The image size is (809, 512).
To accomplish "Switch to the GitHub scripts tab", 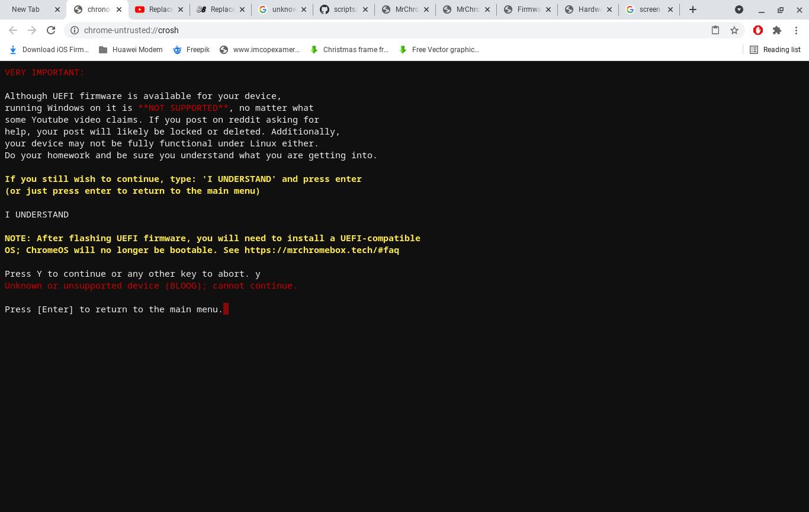I will (x=344, y=9).
